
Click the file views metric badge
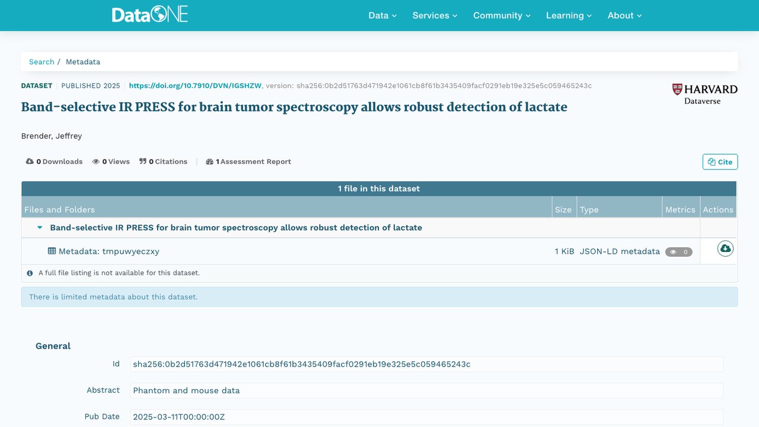click(x=678, y=252)
